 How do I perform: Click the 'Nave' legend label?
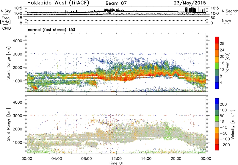click(x=226, y=21)
